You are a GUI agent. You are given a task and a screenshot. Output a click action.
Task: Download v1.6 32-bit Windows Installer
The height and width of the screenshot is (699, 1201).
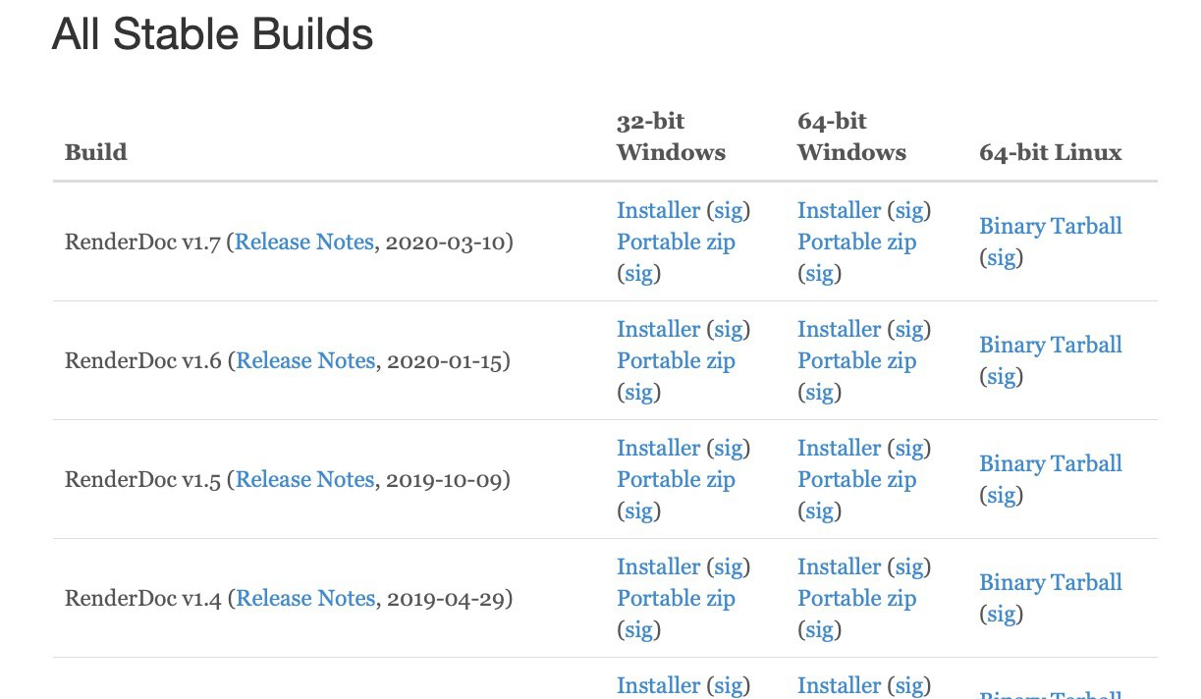[659, 329]
